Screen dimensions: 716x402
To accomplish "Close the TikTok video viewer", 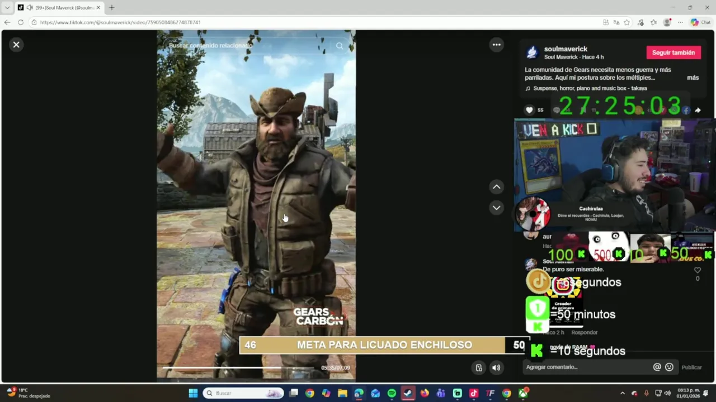I will [x=16, y=45].
